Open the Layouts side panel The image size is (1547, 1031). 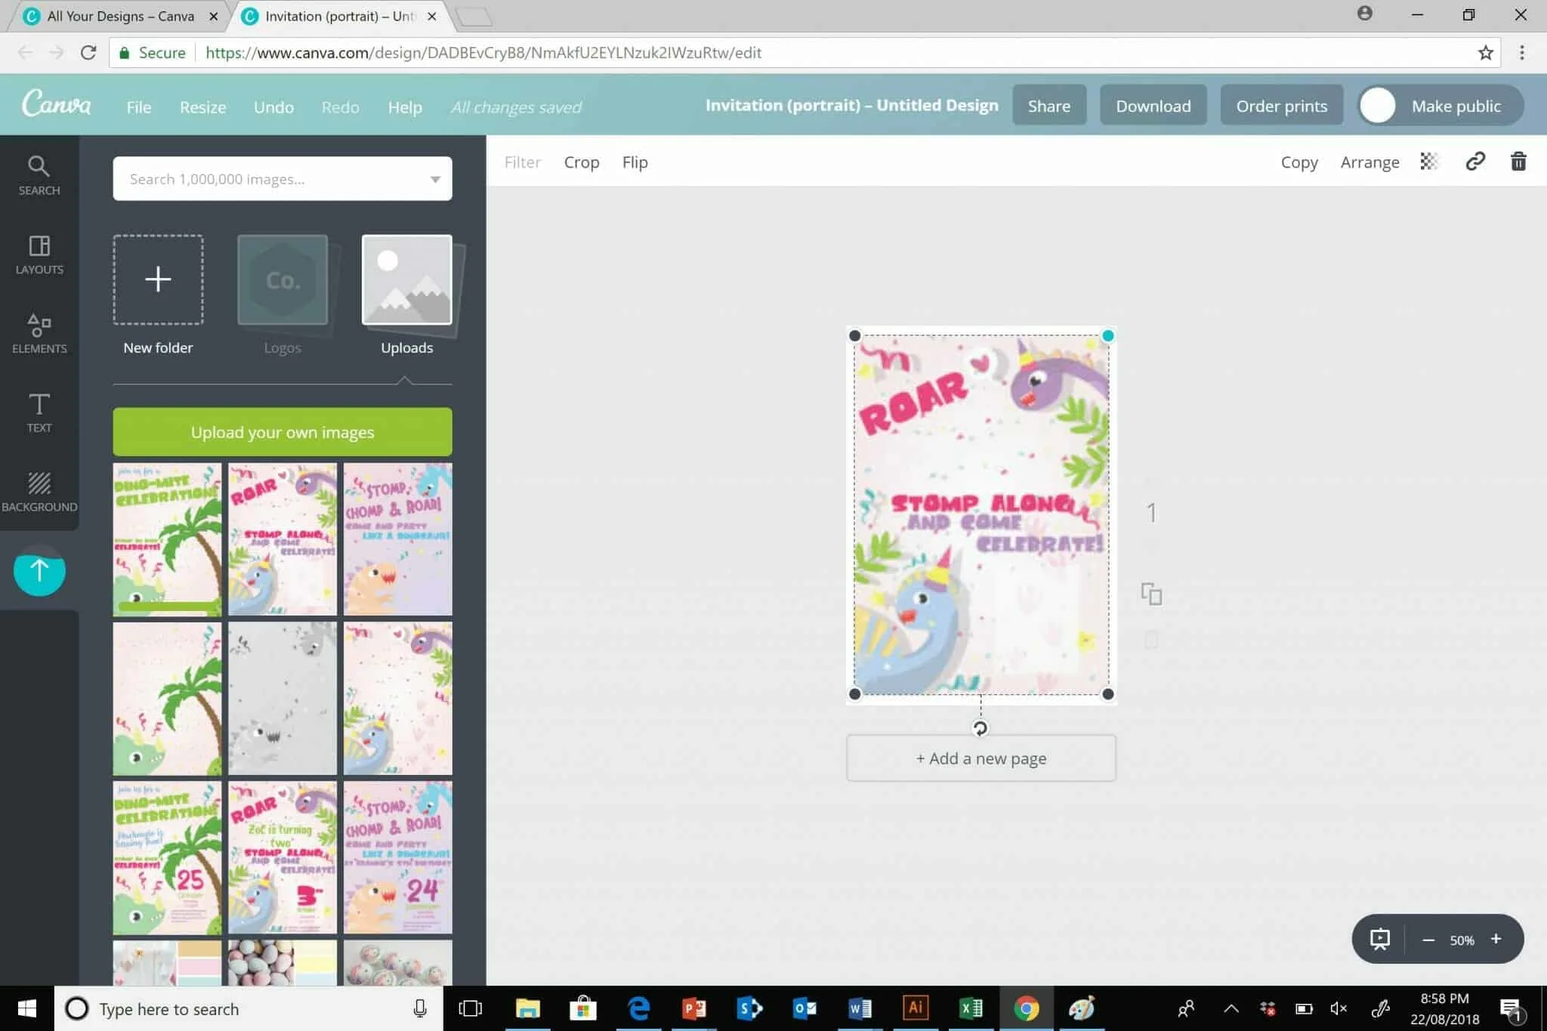point(39,255)
